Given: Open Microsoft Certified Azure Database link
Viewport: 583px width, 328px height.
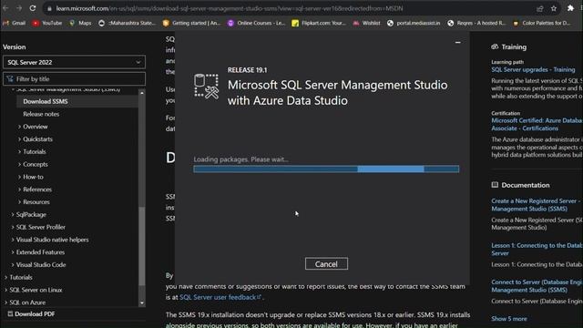Looking at the screenshot, I should pos(537,124).
